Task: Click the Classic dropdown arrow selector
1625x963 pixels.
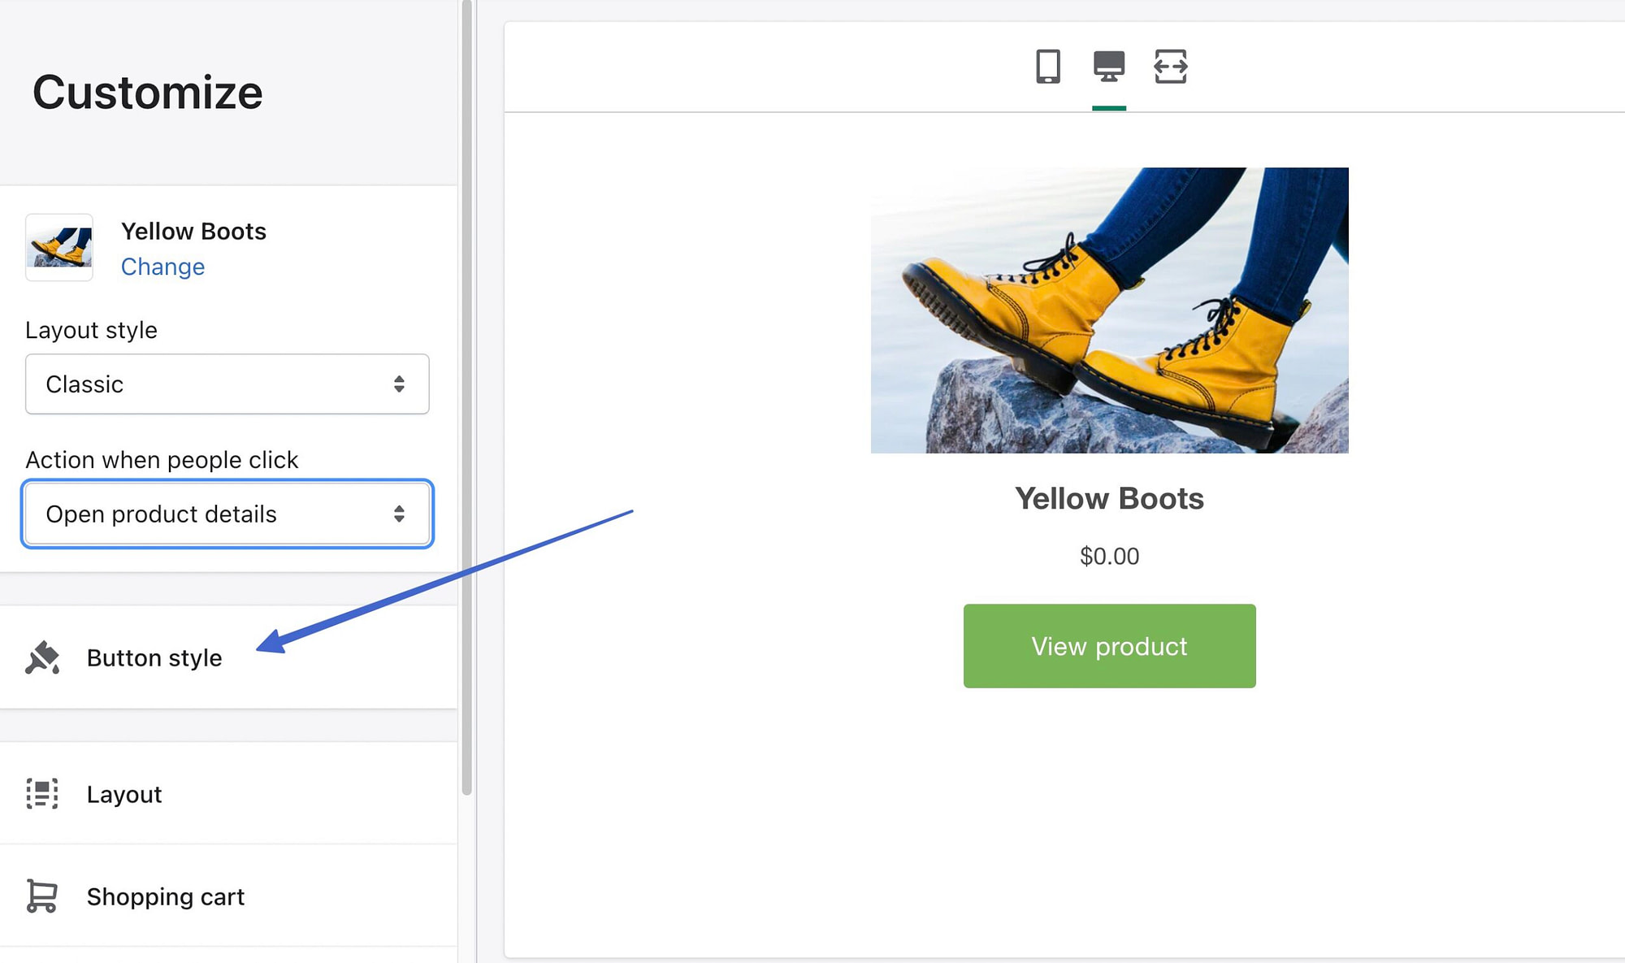Action: click(x=399, y=384)
